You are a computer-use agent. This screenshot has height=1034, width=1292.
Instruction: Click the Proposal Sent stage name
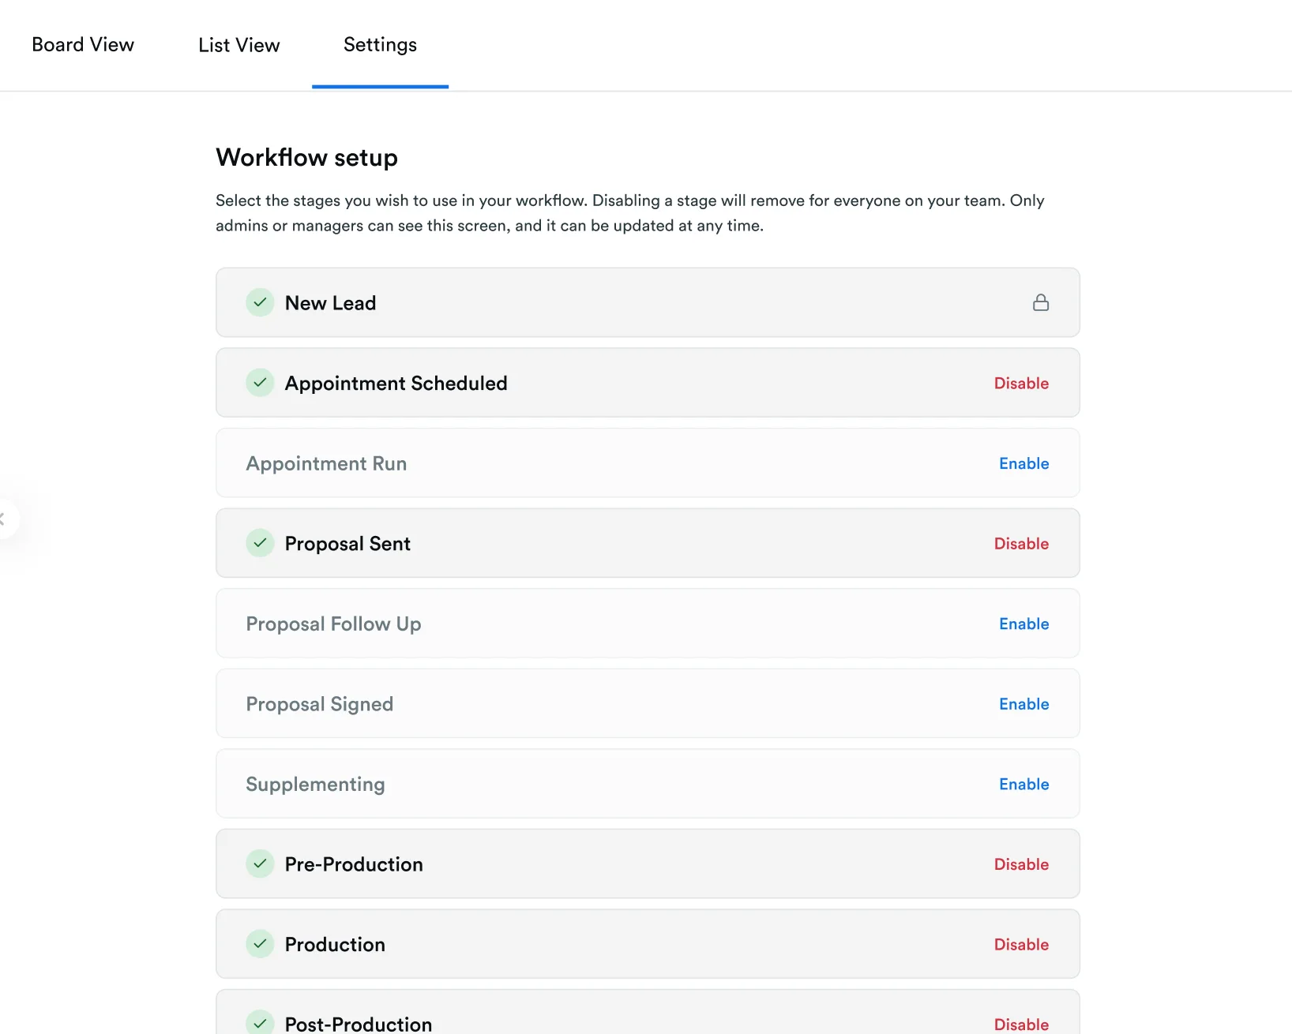point(347,544)
